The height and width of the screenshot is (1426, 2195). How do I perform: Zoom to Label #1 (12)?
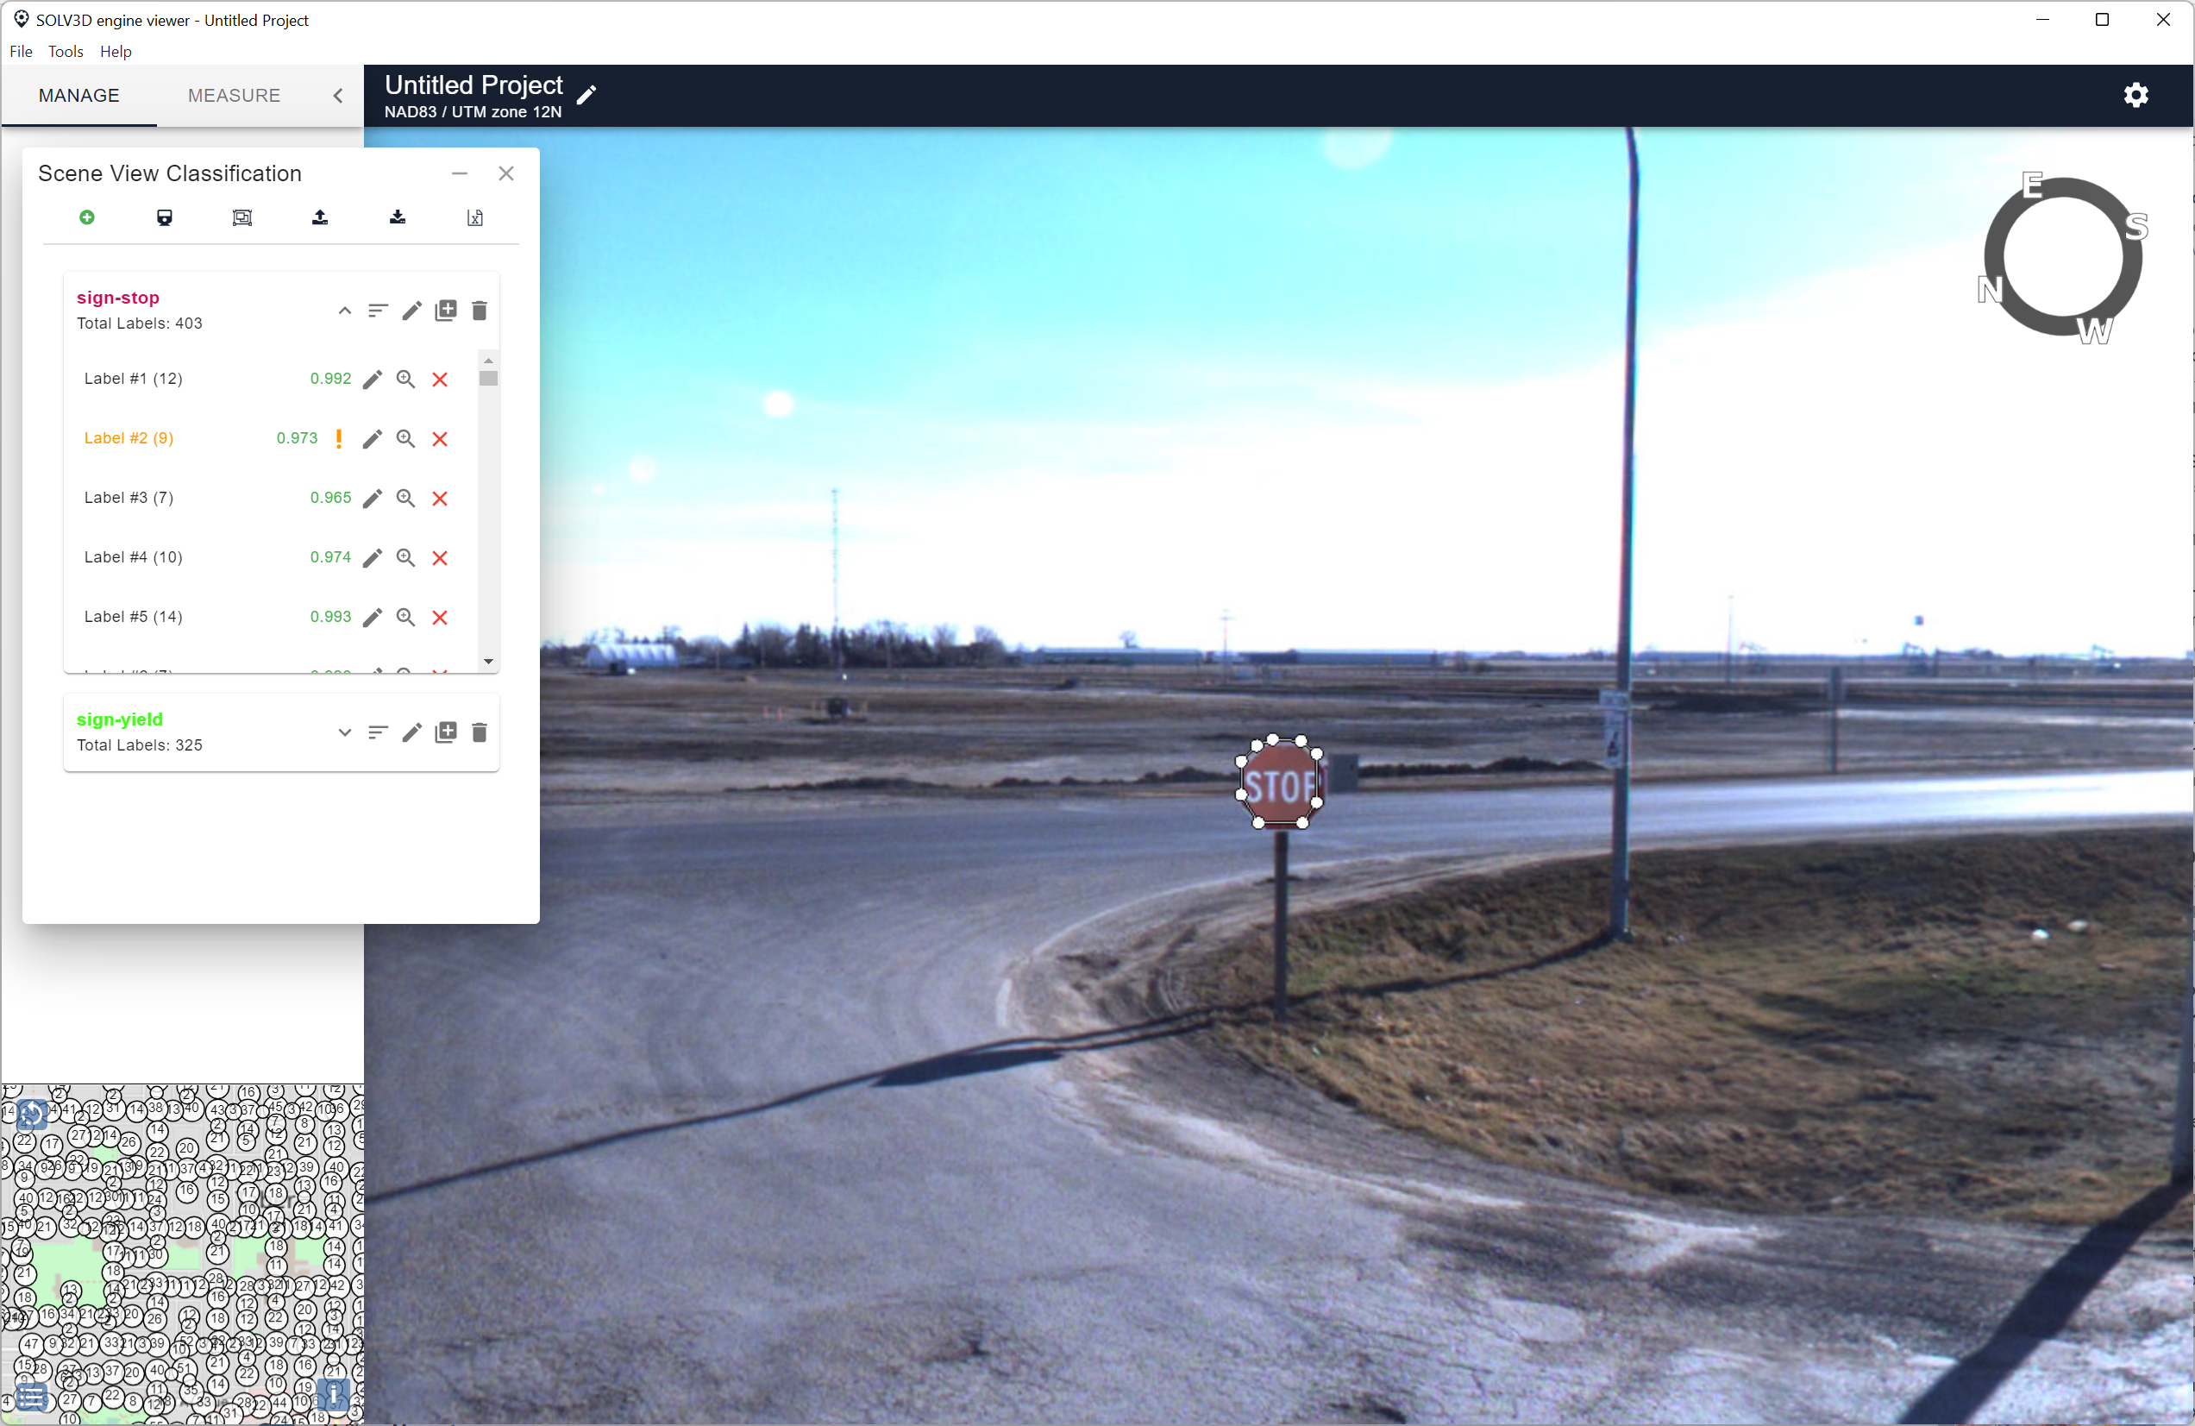tap(406, 379)
